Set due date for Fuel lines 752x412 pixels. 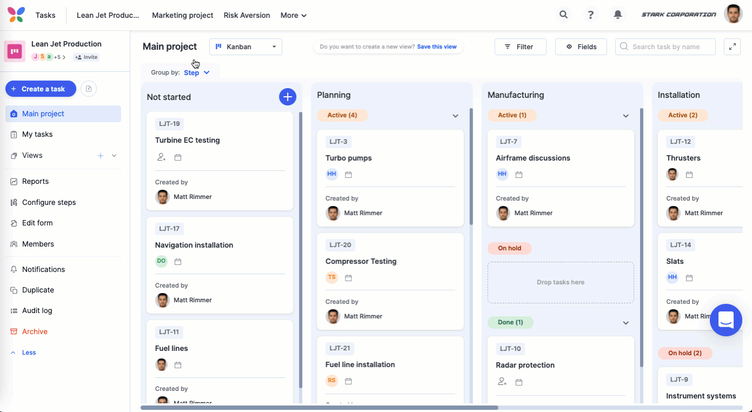pos(178,365)
